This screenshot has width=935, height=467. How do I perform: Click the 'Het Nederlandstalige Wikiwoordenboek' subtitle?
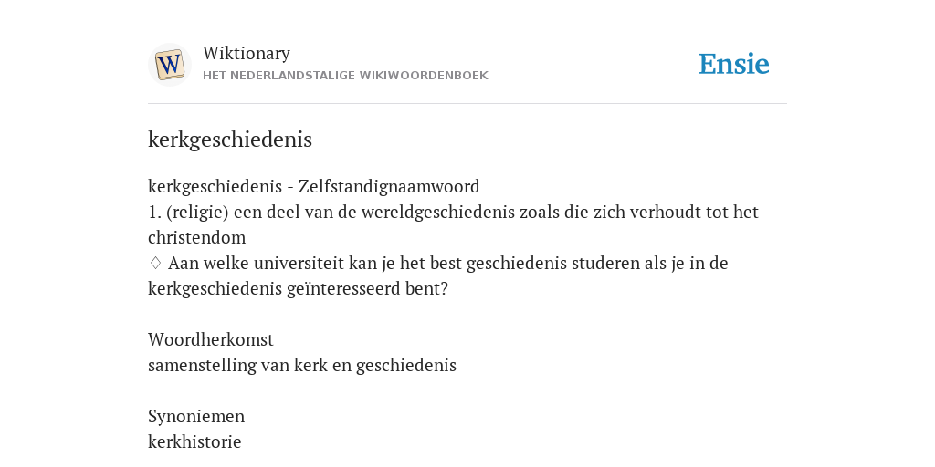pos(345,76)
